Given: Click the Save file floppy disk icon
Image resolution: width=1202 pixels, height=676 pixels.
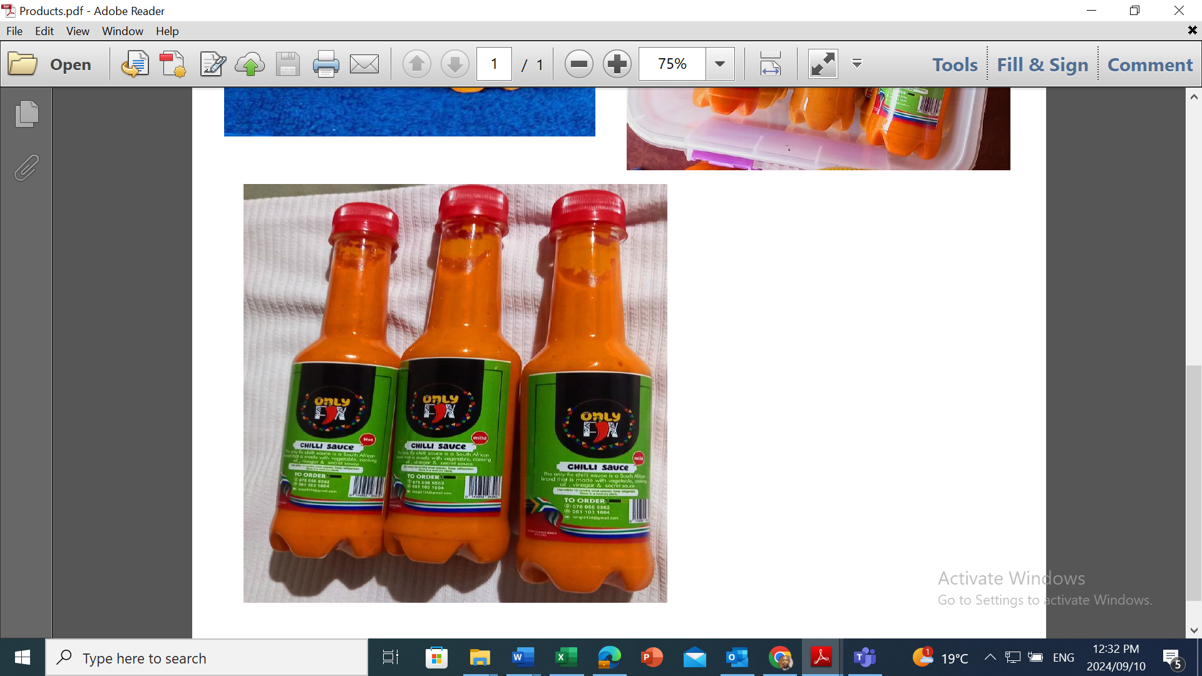Looking at the screenshot, I should click(287, 64).
